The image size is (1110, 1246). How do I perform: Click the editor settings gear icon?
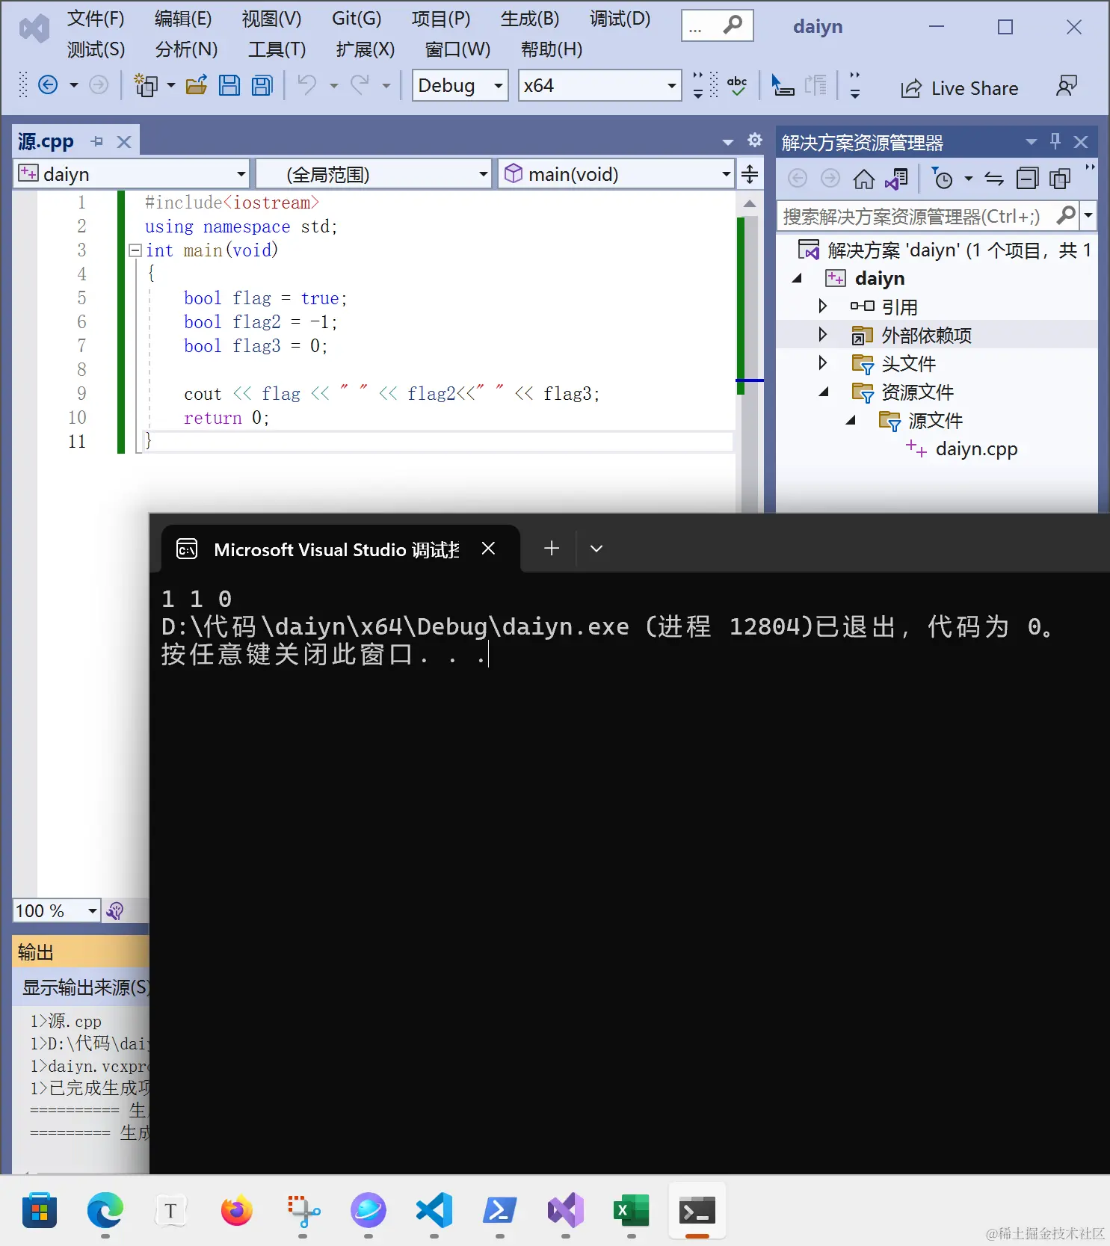(755, 140)
